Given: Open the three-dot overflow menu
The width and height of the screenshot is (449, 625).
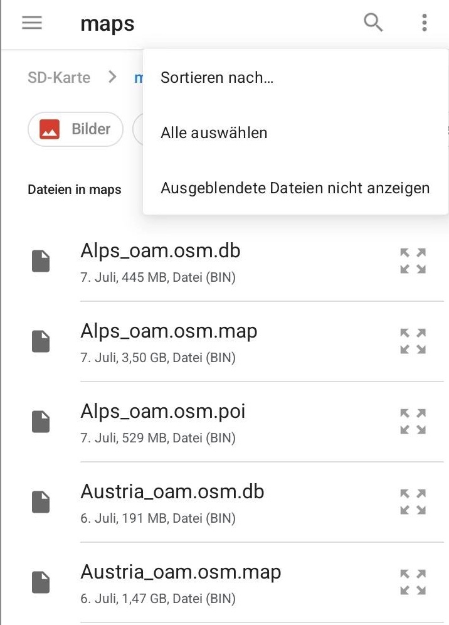Looking at the screenshot, I should (425, 23).
